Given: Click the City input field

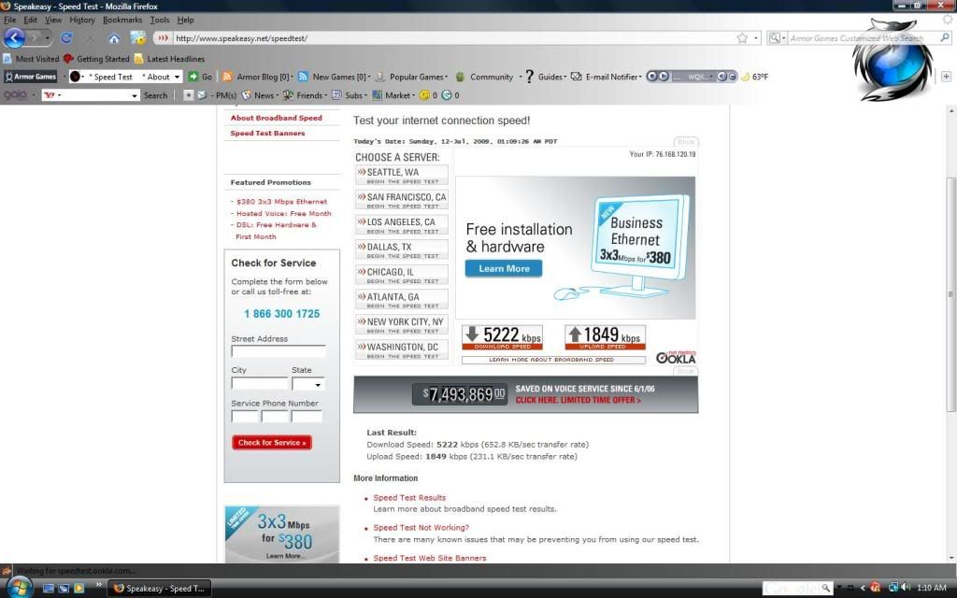Looking at the screenshot, I should click(x=260, y=384).
